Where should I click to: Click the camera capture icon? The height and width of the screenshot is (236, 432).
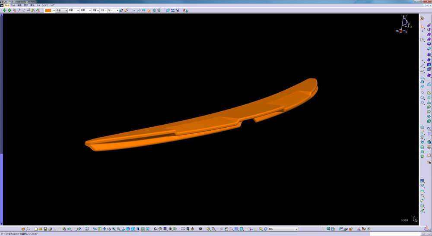[200, 229]
